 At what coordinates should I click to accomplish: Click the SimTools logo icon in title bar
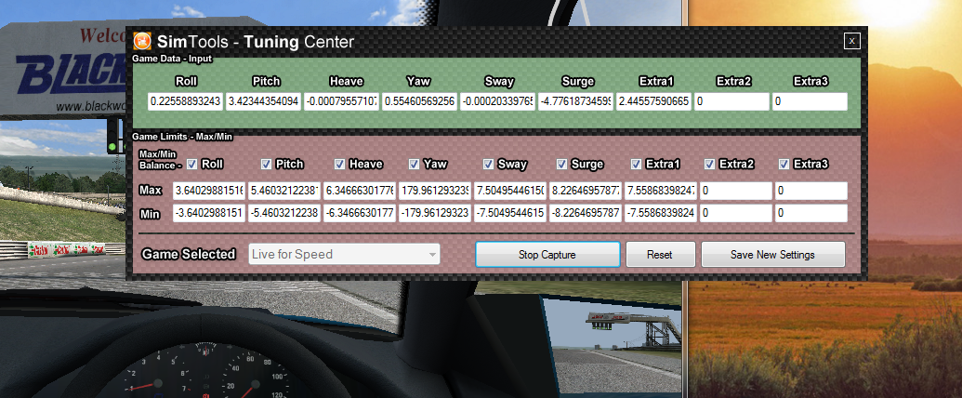tap(142, 41)
